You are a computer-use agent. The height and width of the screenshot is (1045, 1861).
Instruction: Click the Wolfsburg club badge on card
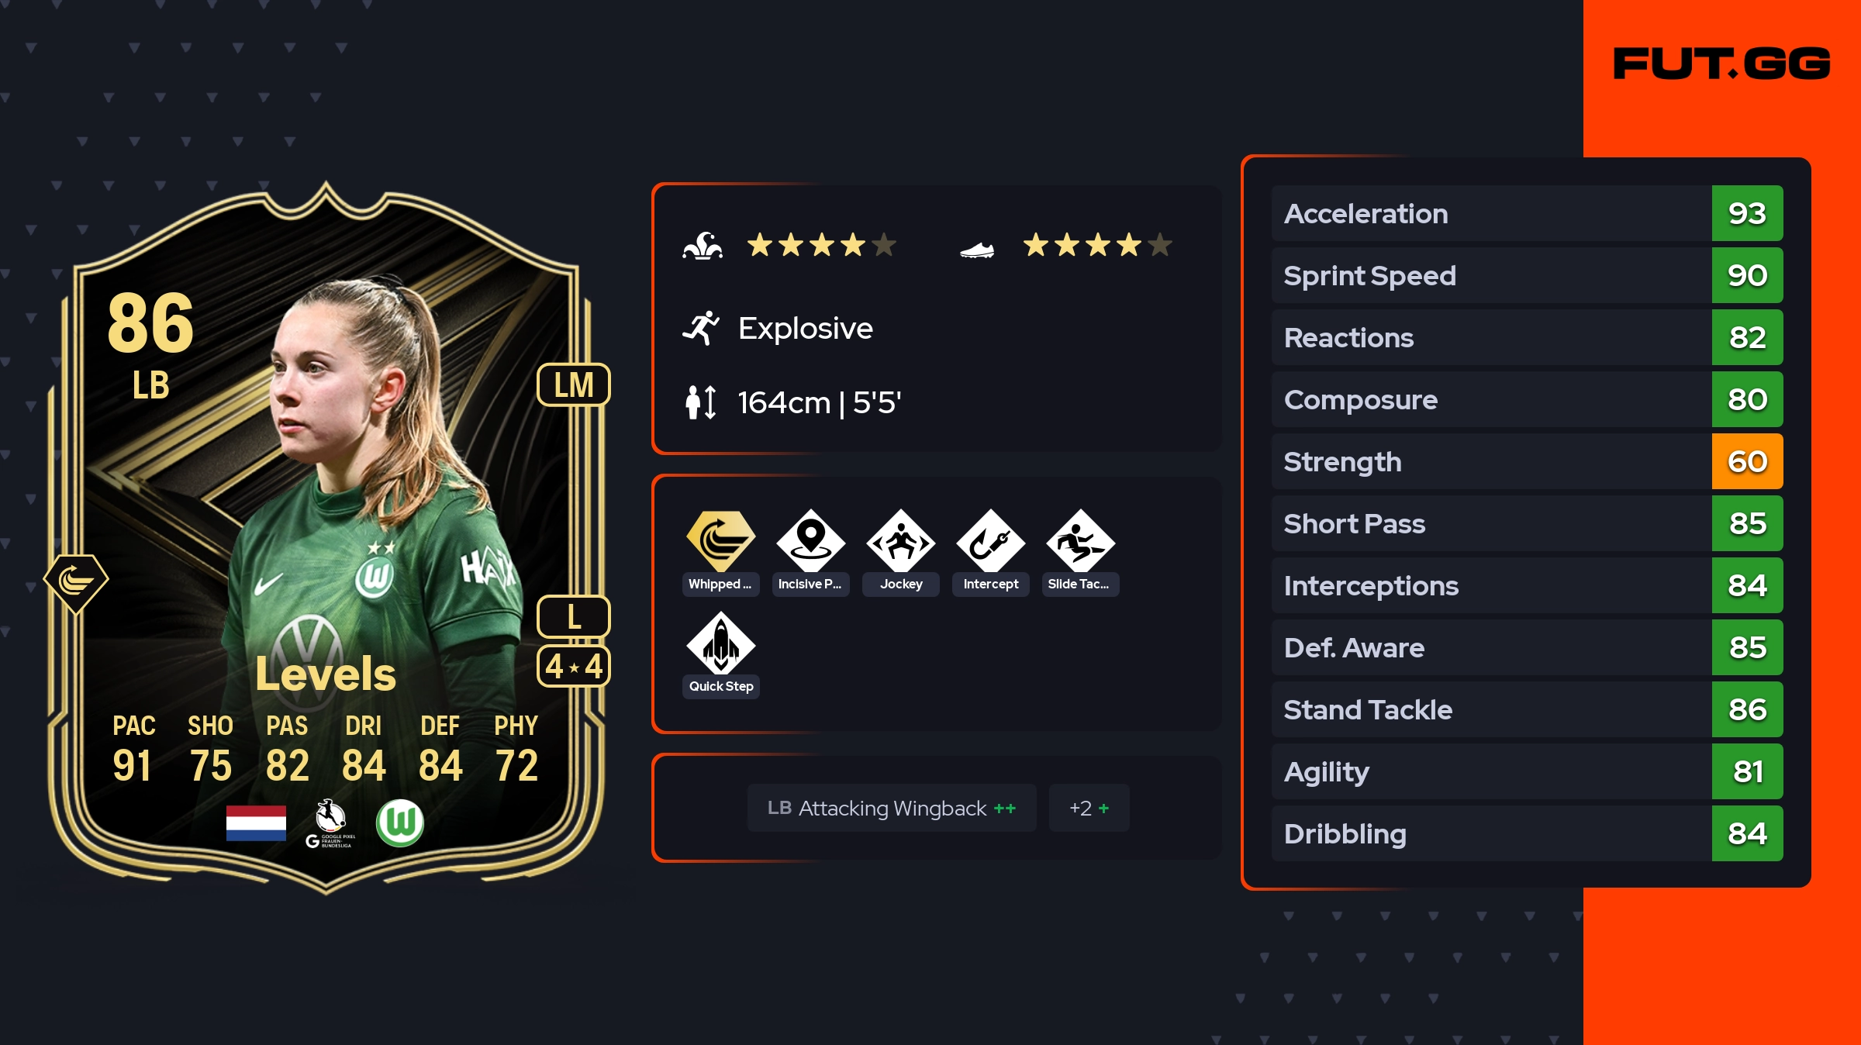(400, 823)
